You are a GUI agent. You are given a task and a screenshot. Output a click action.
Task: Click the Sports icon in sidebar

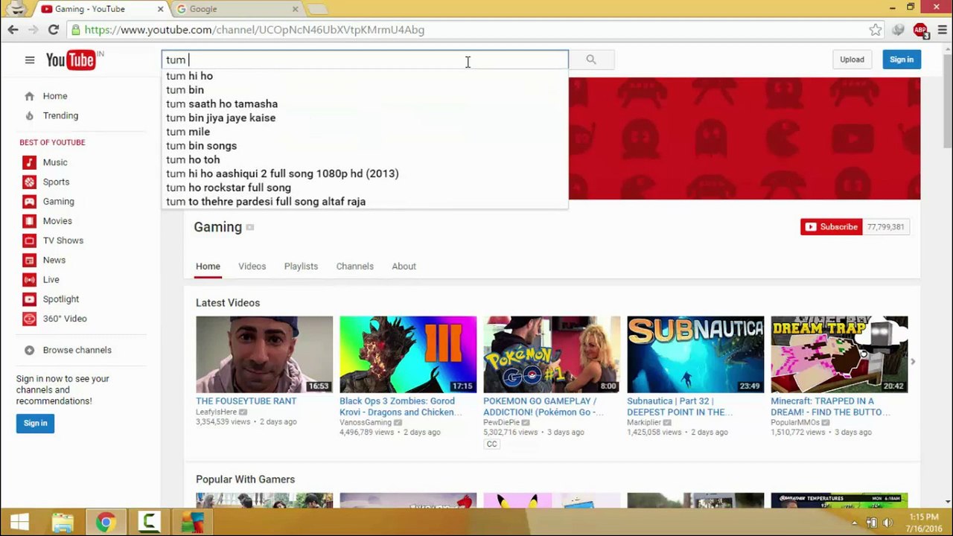(x=29, y=182)
